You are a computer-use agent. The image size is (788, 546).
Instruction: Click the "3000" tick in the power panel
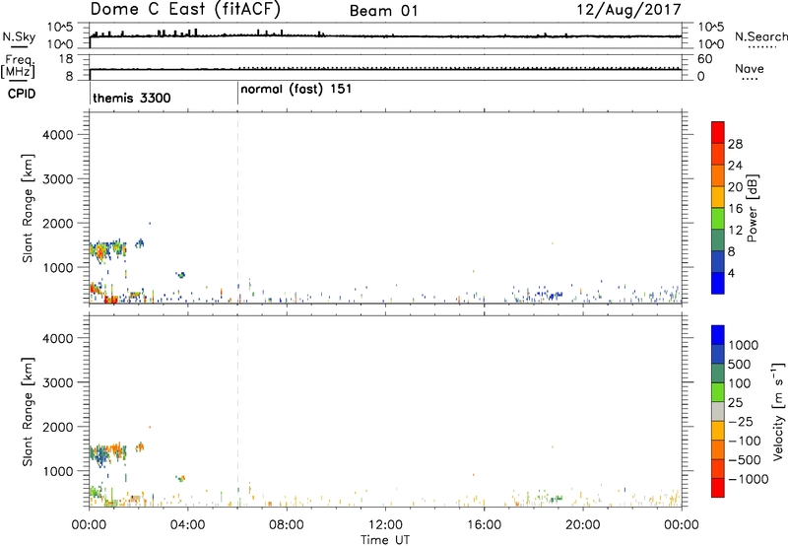(x=58, y=179)
